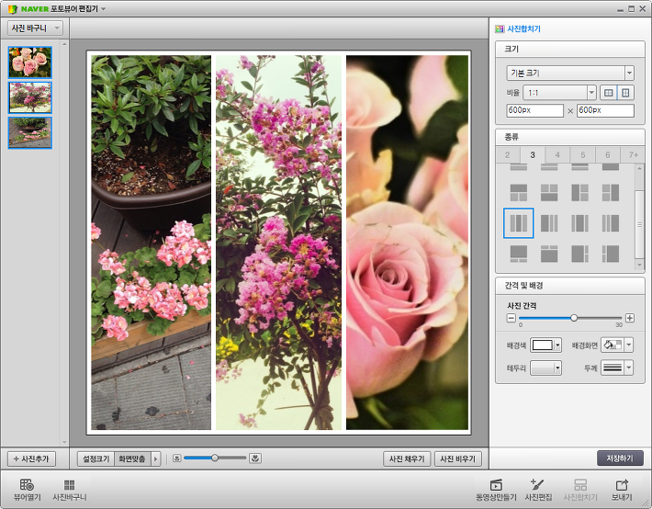Switch to the 7+ photos layout tab

click(x=633, y=155)
